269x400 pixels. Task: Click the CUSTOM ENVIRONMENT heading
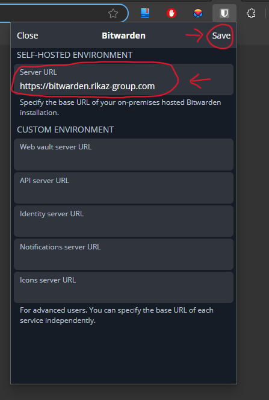[65, 130]
